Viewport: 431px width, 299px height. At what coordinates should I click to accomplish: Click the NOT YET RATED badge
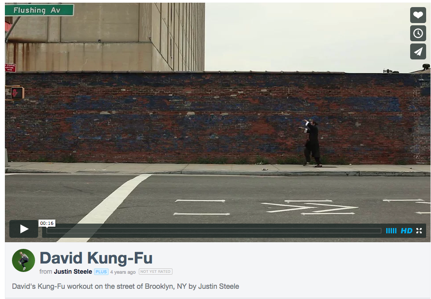click(x=156, y=271)
